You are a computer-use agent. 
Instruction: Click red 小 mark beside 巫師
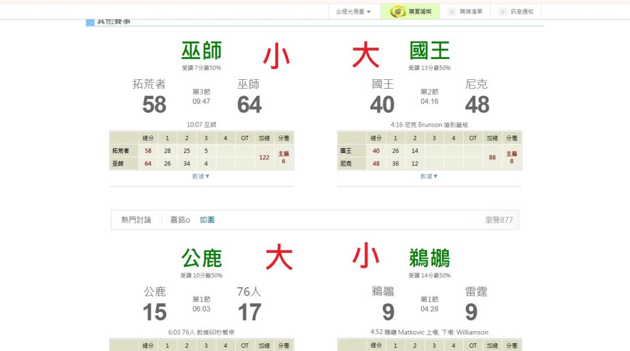click(x=276, y=57)
